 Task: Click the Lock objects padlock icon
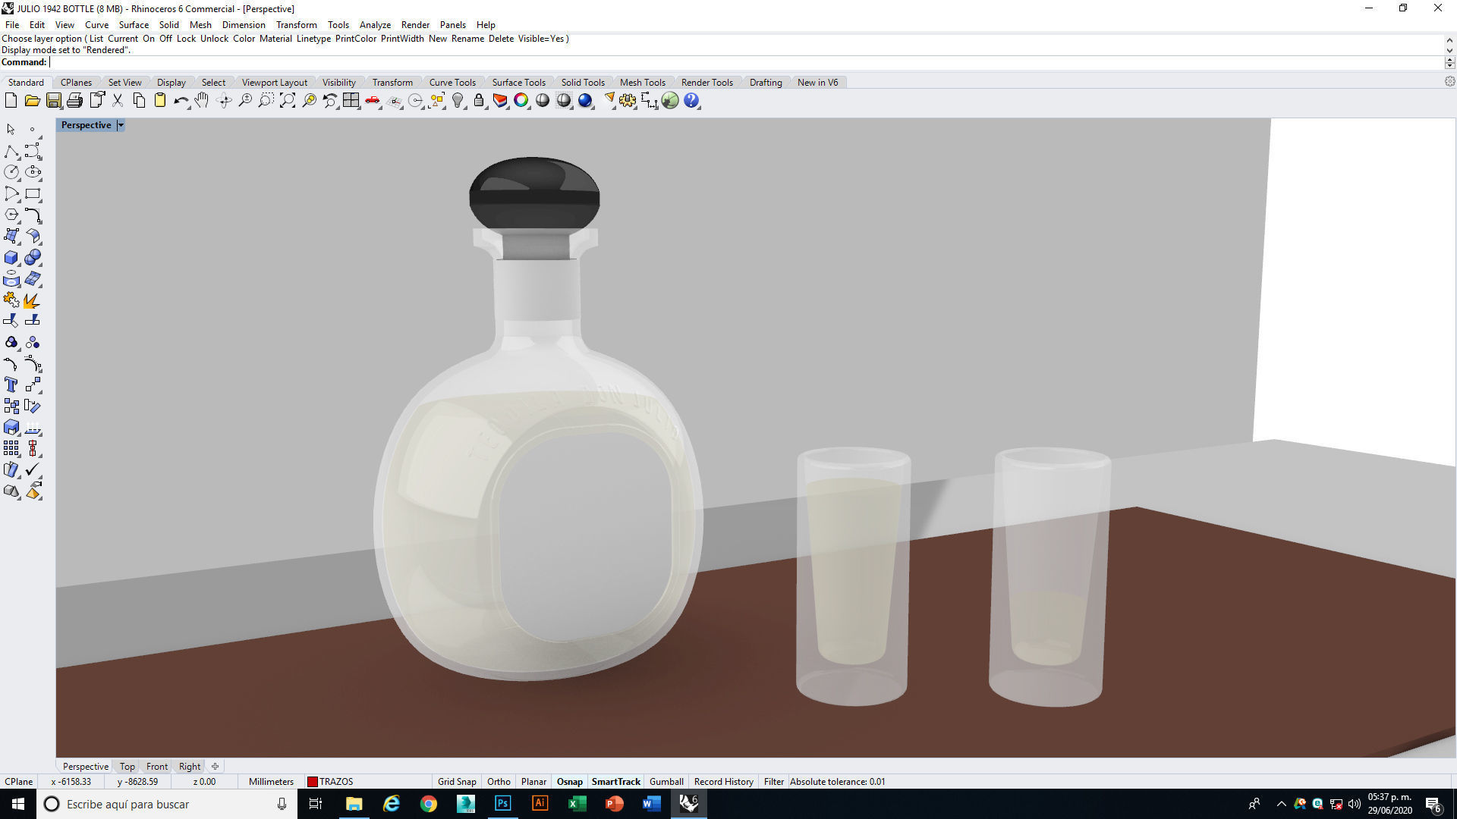click(479, 101)
